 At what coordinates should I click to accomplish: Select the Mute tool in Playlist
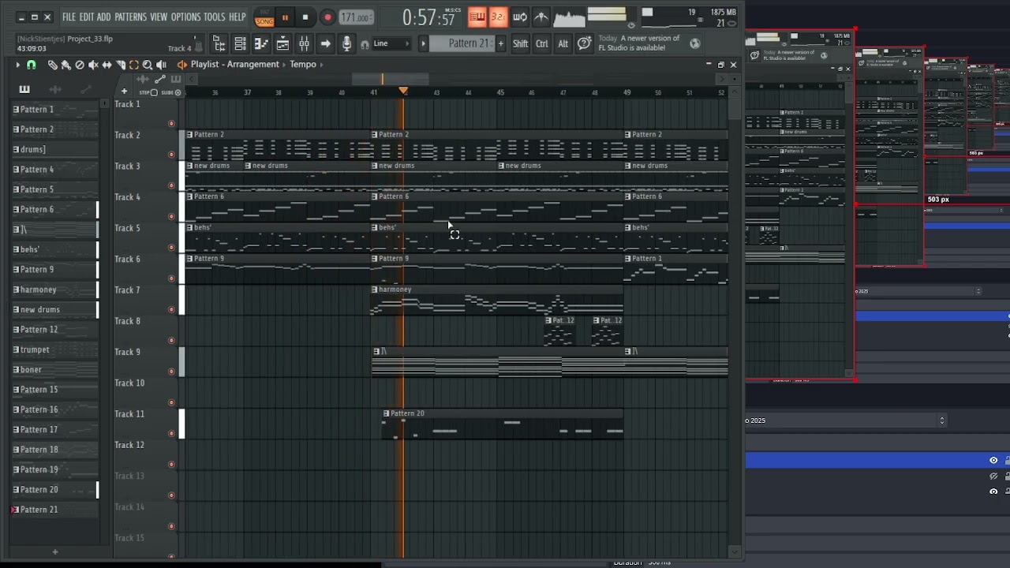point(93,65)
